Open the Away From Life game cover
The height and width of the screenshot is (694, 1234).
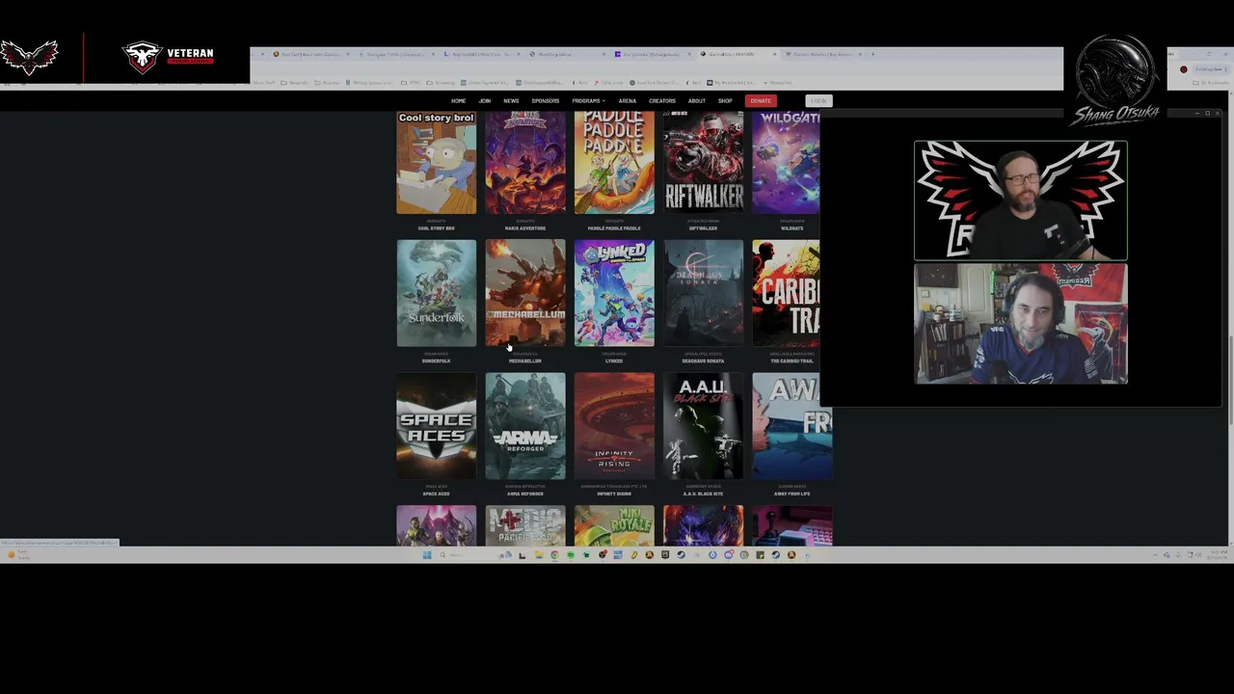[792, 426]
